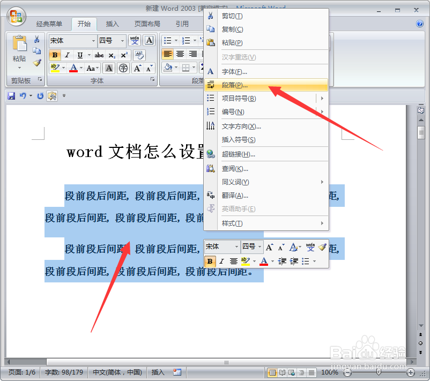Toggle Bold in the mini toolbar
430x381 pixels.
(x=210, y=261)
